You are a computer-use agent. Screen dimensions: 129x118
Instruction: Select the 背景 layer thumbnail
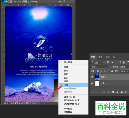pos(97,83)
